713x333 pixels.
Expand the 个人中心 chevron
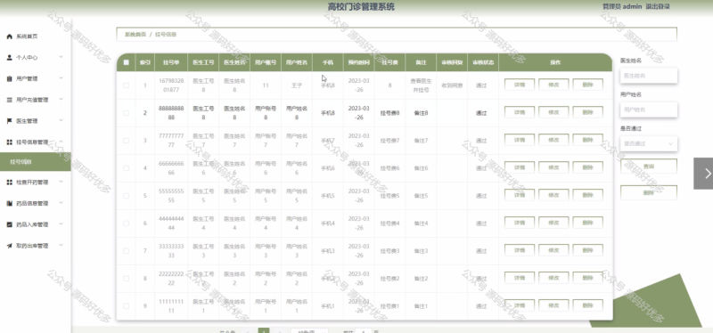[61, 57]
